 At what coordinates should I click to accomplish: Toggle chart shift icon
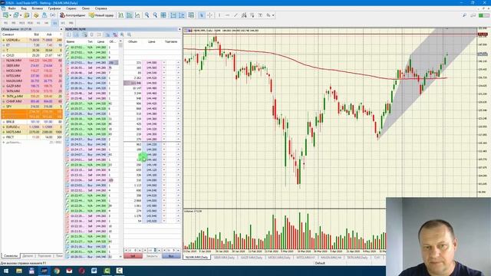pos(182,15)
